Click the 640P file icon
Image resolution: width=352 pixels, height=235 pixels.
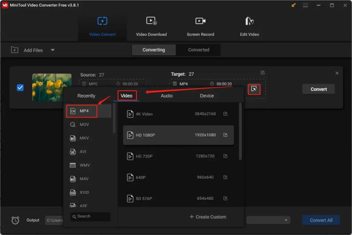pyautogui.click(x=130, y=177)
